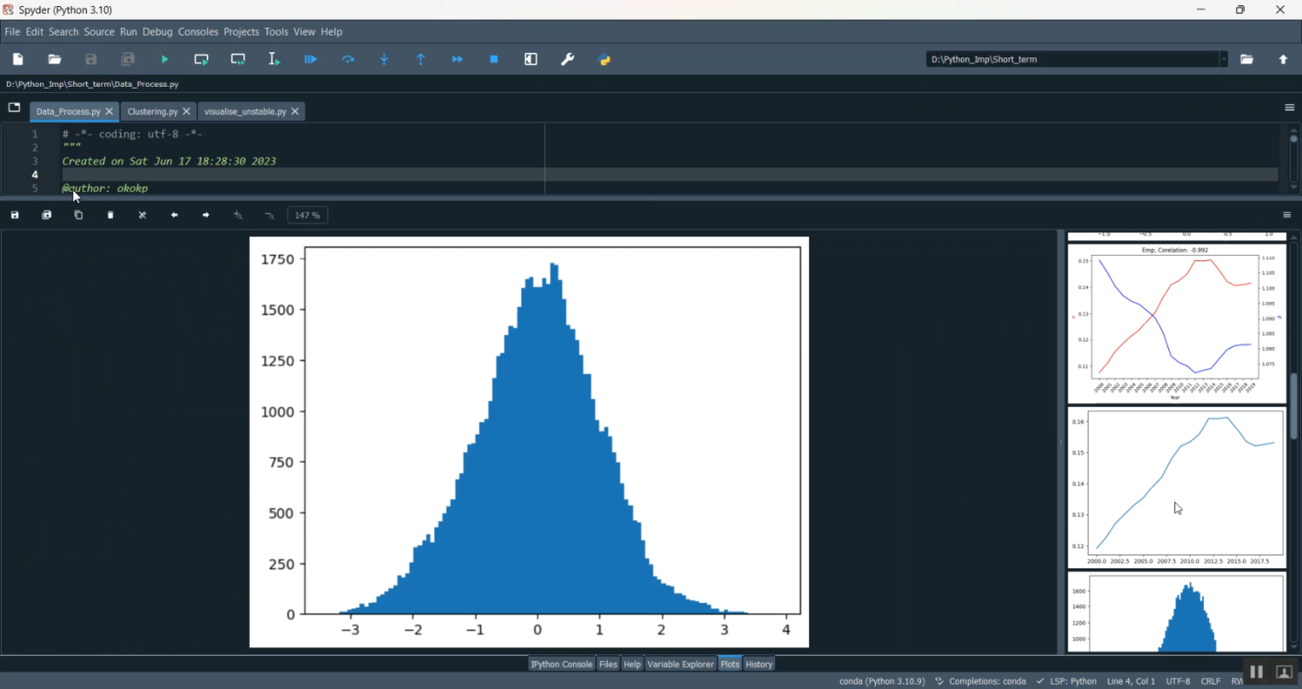Copy the plot to clipboard as image
The image size is (1302, 689).
coord(78,215)
